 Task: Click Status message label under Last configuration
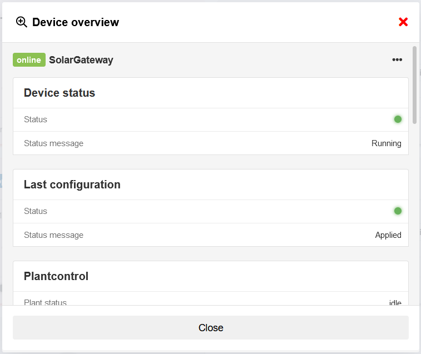(53, 235)
